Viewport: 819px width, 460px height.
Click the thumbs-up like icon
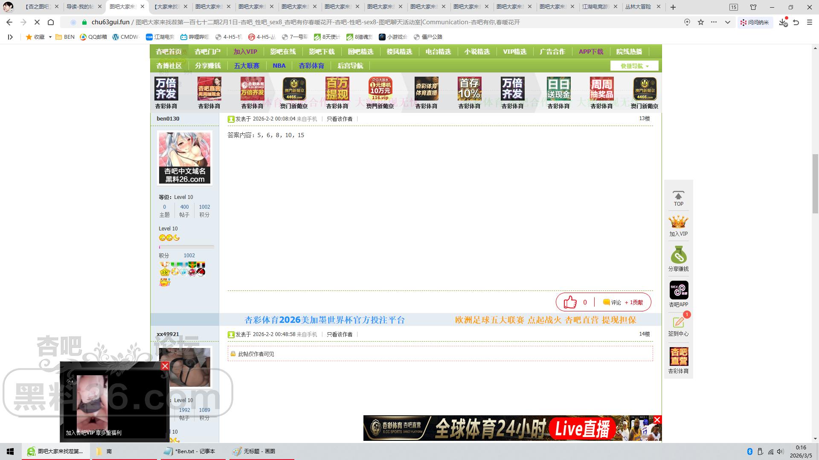(570, 302)
